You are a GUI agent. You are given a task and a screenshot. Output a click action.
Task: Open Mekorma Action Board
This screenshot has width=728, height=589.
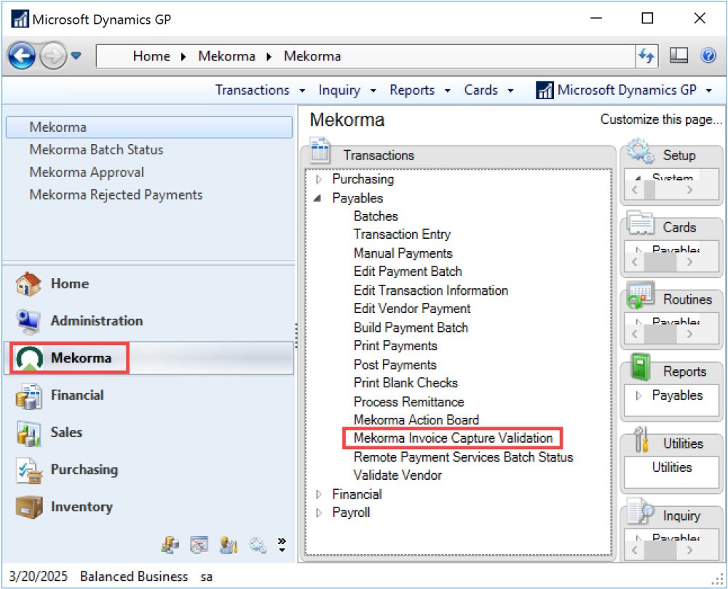point(416,420)
